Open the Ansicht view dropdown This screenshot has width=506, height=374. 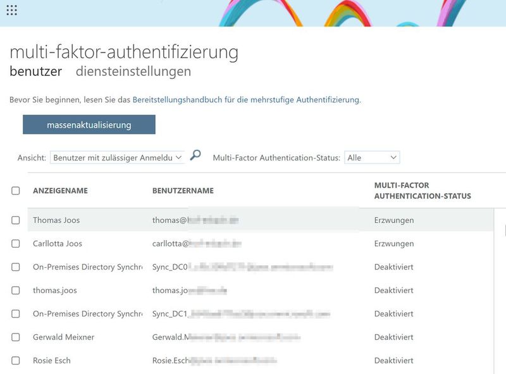point(117,158)
